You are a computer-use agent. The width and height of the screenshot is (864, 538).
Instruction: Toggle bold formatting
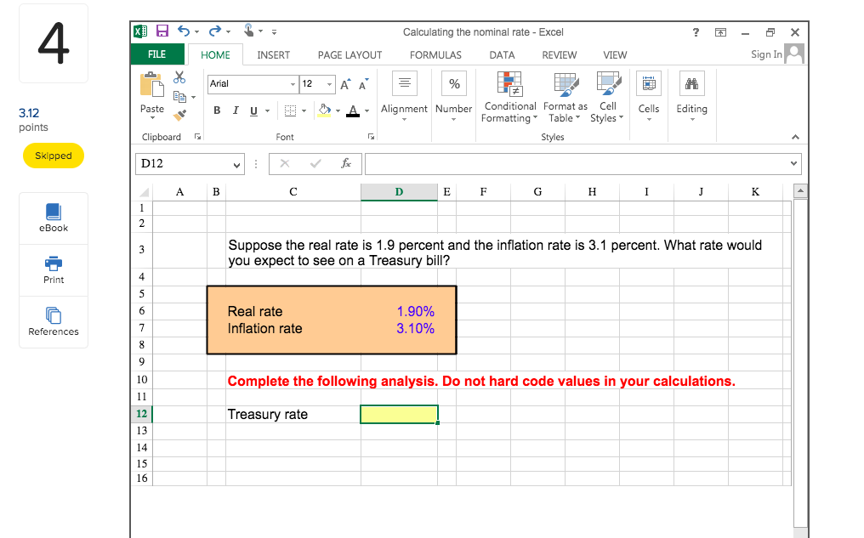click(x=217, y=110)
